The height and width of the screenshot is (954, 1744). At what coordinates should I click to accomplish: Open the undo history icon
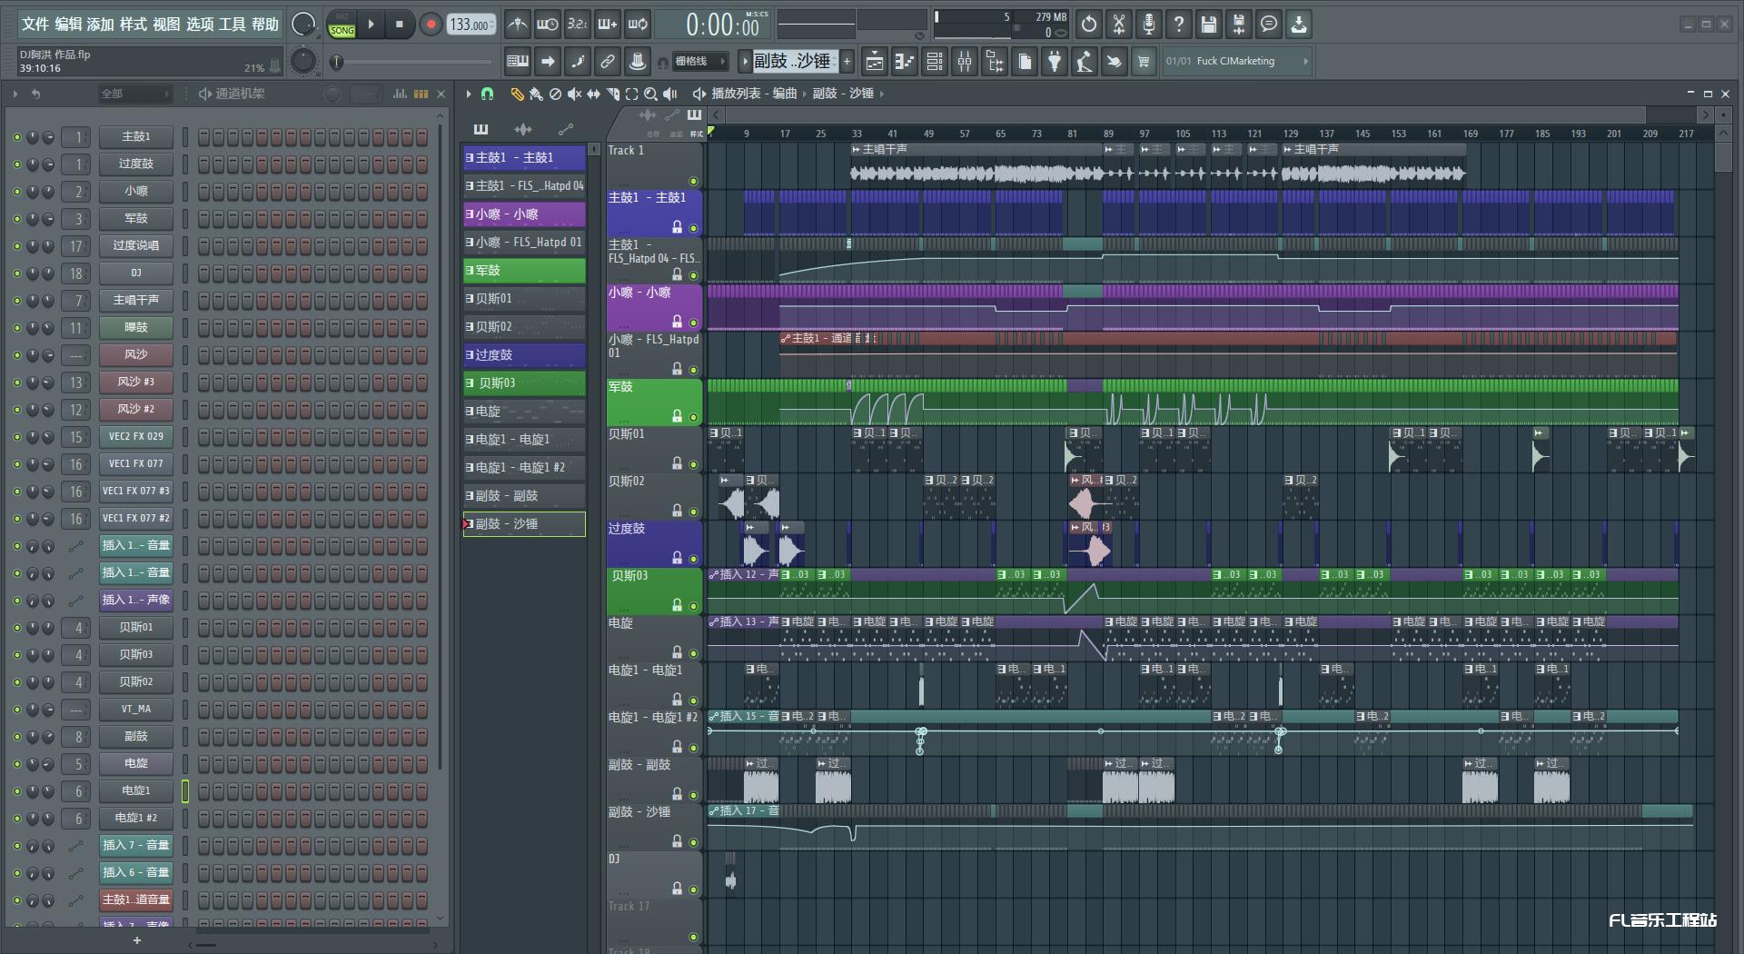pyautogui.click(x=1089, y=25)
